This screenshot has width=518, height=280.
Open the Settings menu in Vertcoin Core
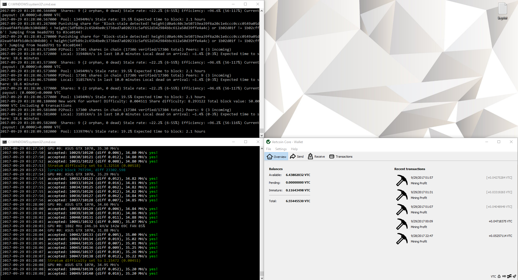(281, 149)
